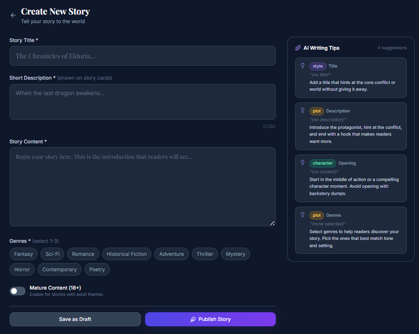This screenshot has width=419, height=334.
Task: Toggle the Sci-Fi genre chip
Action: pos(52,254)
